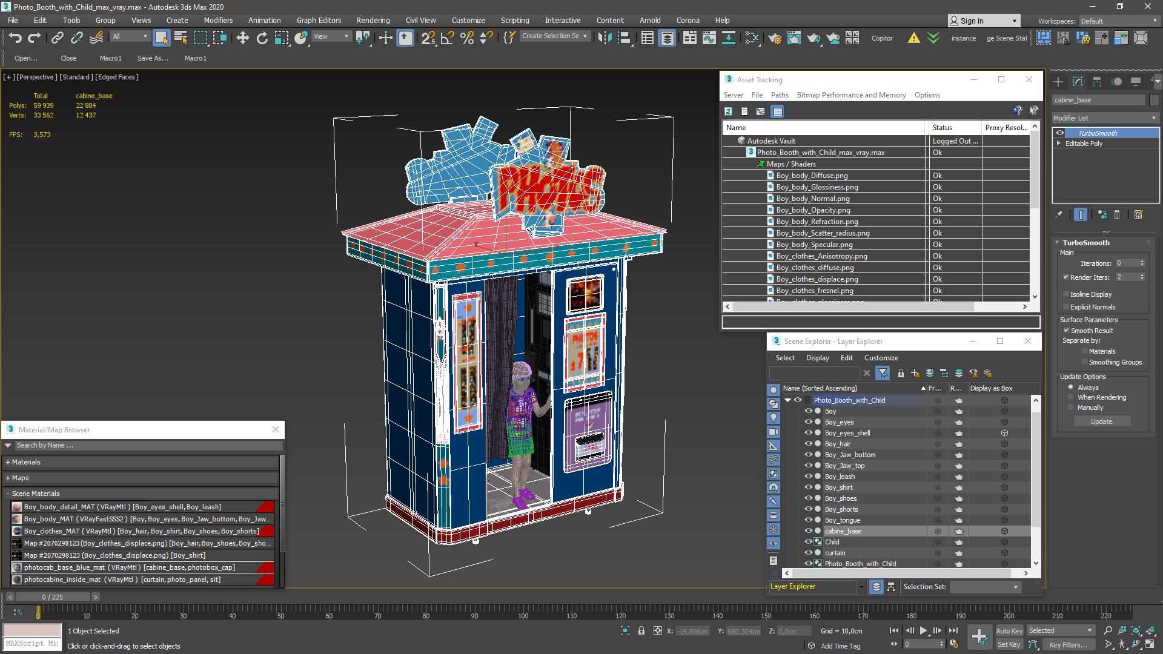Hide the curtain object eye icon
1163x654 pixels.
pos(808,553)
